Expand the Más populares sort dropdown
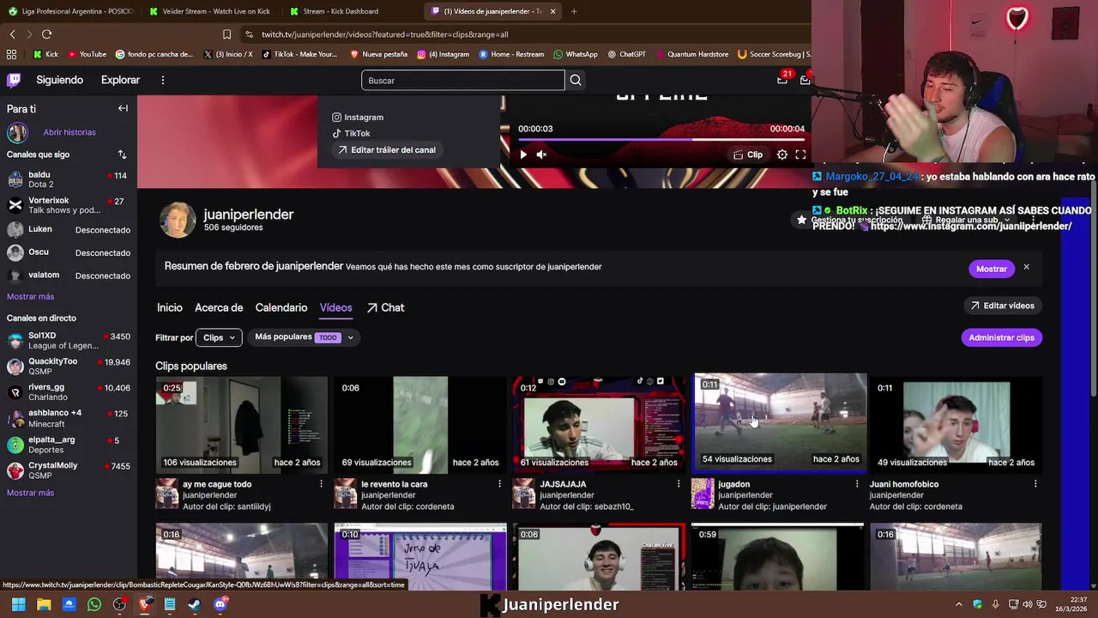Screen dimensions: 1098x618 (x=305, y=337)
